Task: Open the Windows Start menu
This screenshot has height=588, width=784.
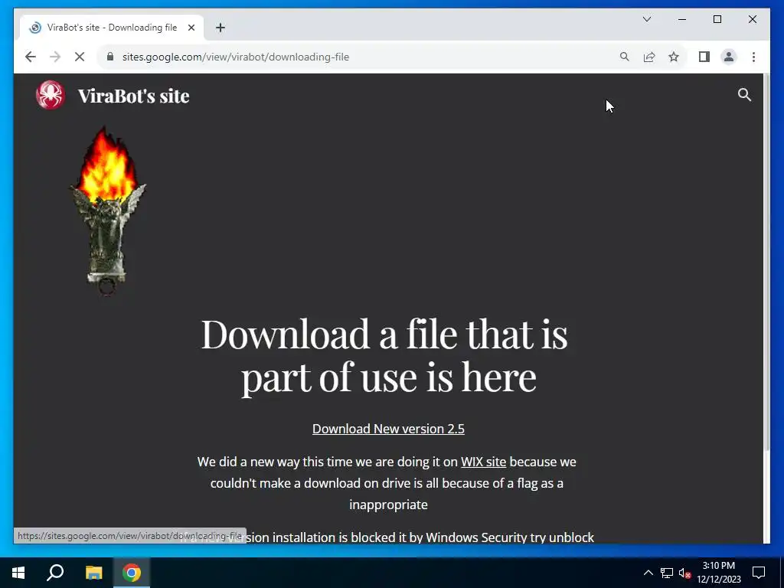Action: 18,573
